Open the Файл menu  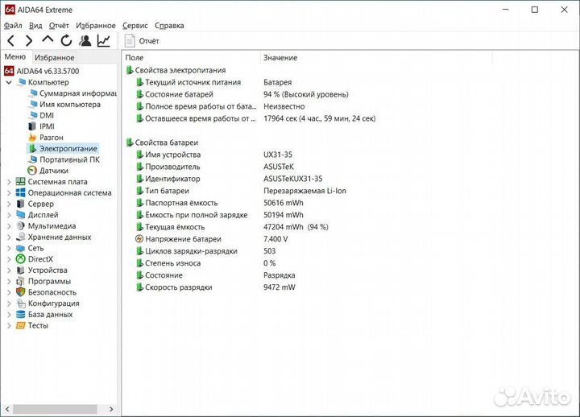(13, 26)
